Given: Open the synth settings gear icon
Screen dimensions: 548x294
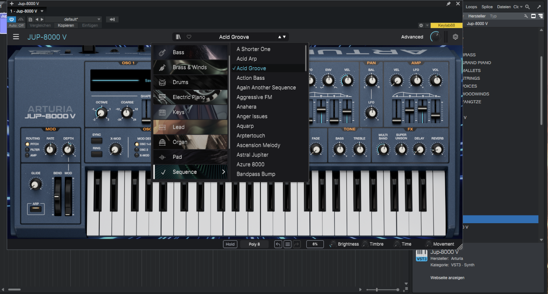Looking at the screenshot, I should [x=455, y=37].
